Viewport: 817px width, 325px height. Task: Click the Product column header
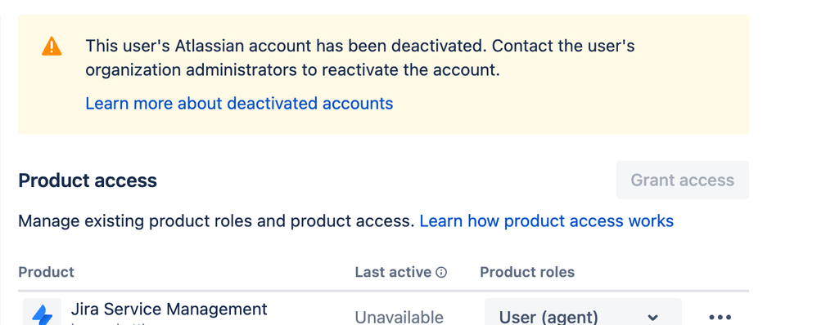point(47,272)
